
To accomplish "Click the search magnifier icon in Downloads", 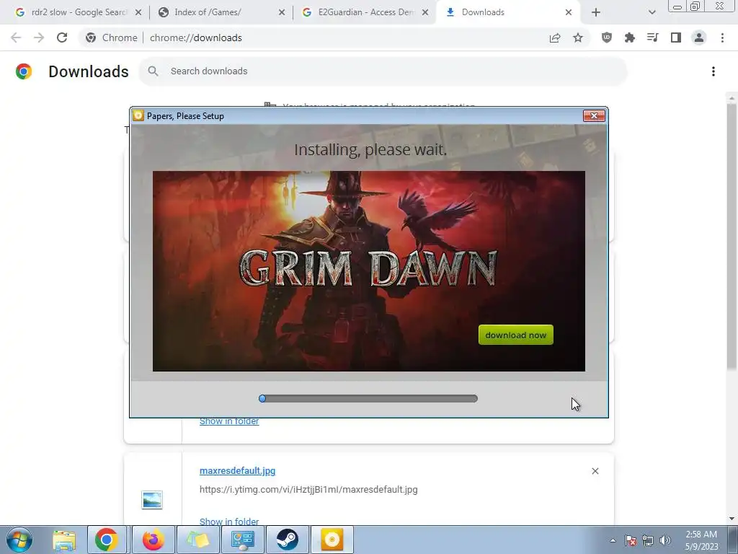I will (153, 71).
